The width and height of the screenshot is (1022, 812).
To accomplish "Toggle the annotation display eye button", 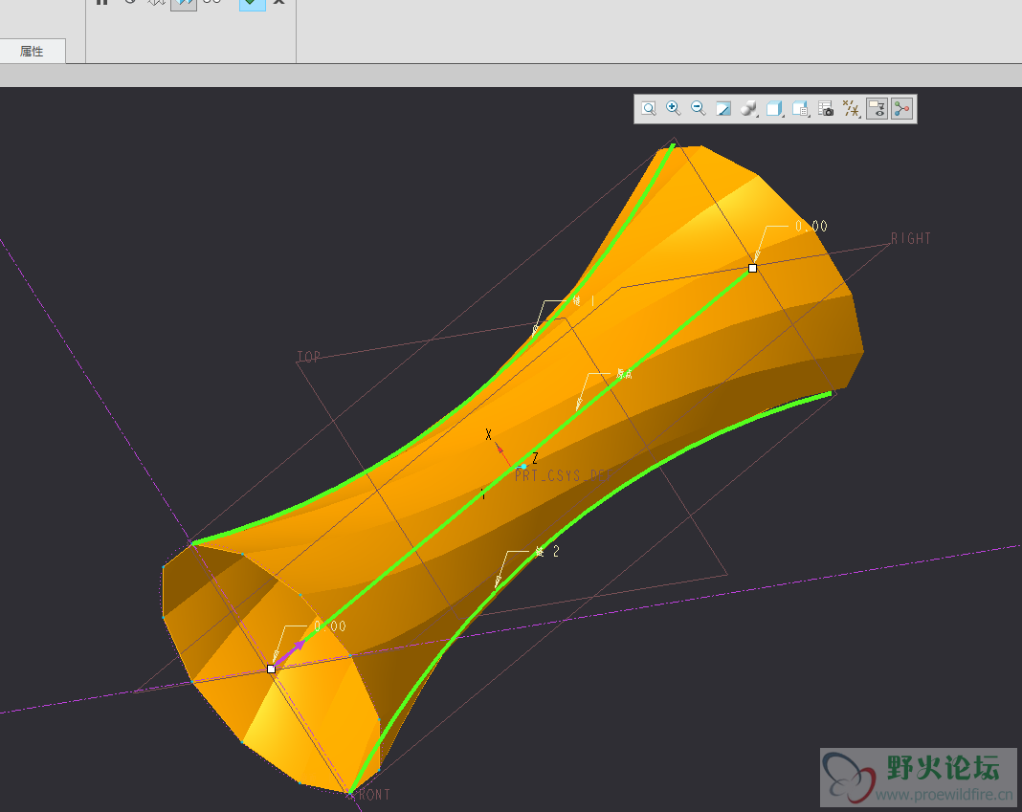I will [877, 109].
